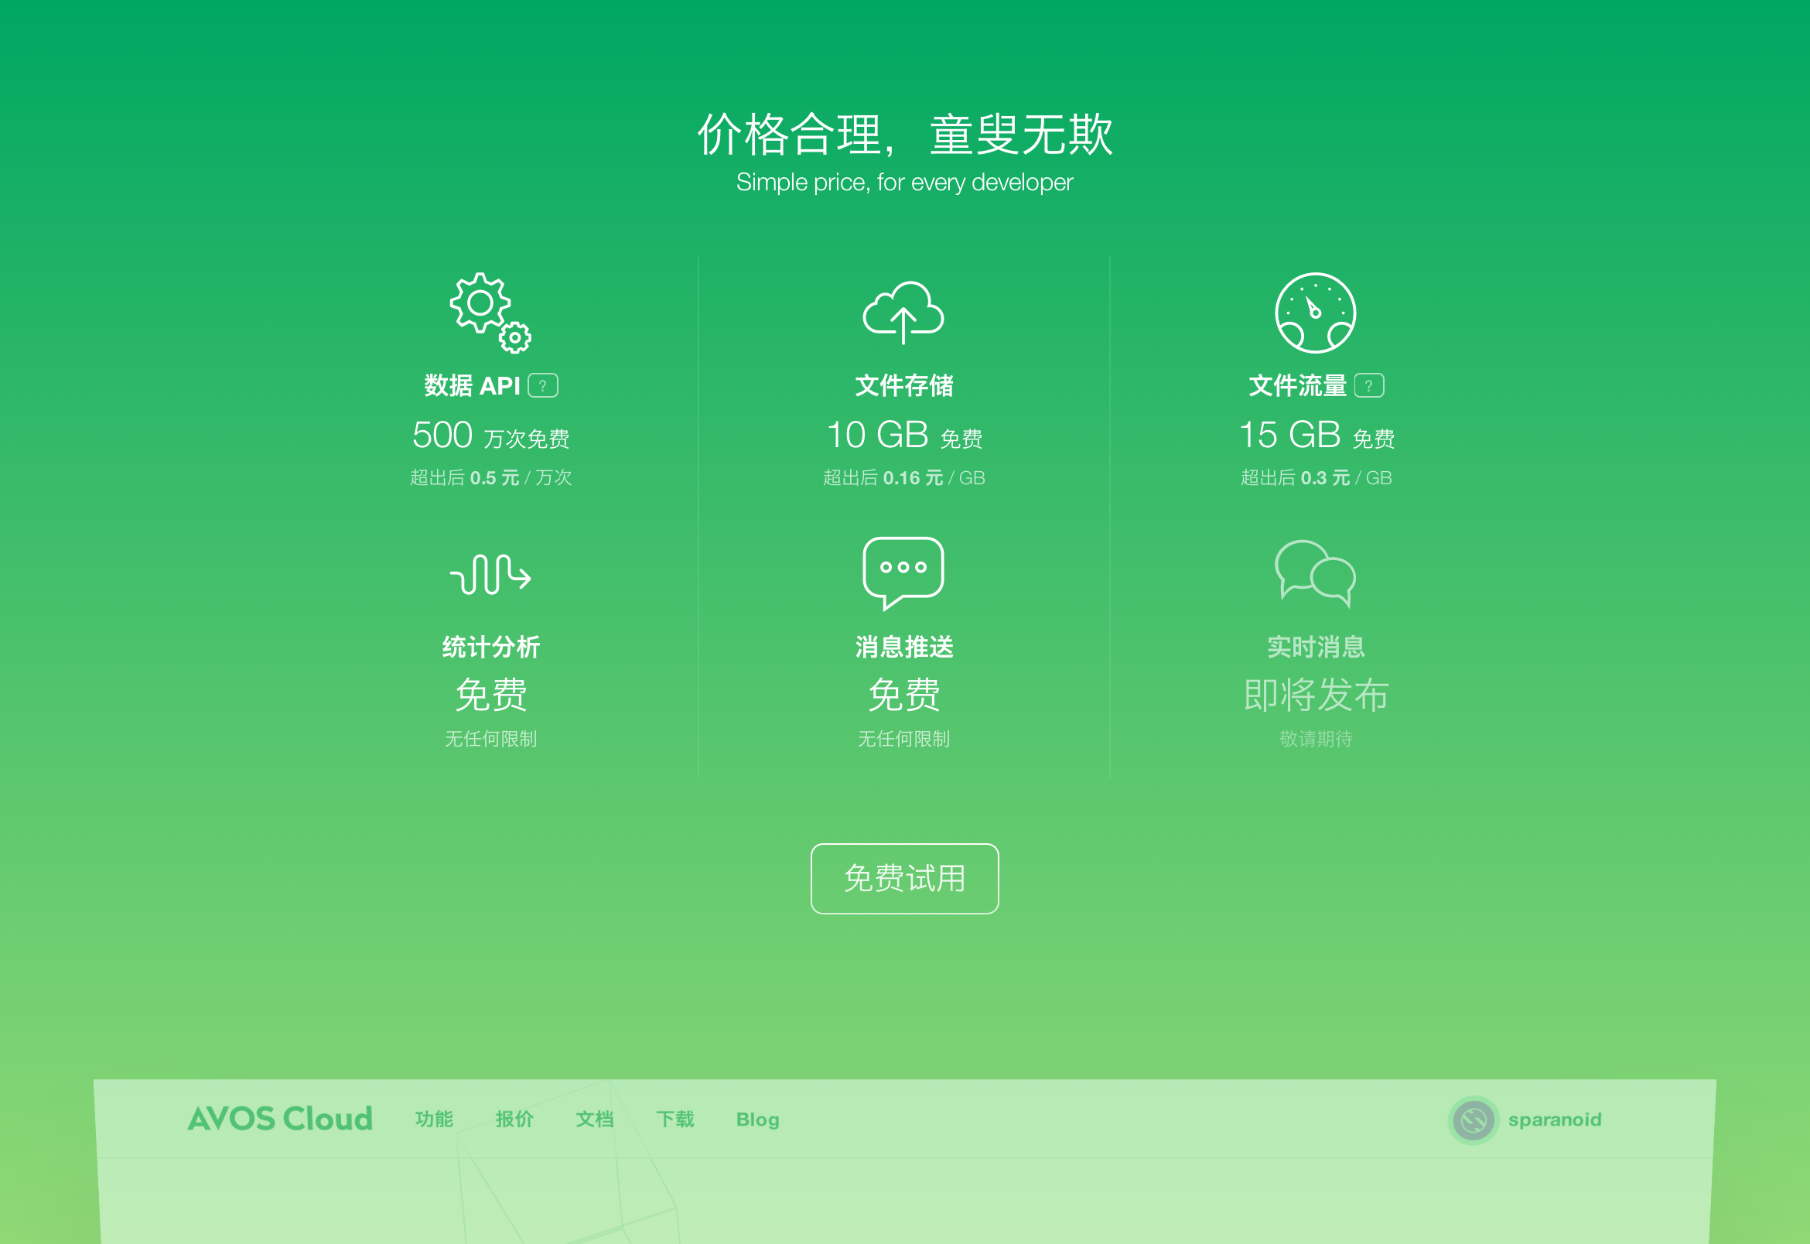Click the '500 万次免费' text
The image size is (1810, 1244).
tap(491, 436)
